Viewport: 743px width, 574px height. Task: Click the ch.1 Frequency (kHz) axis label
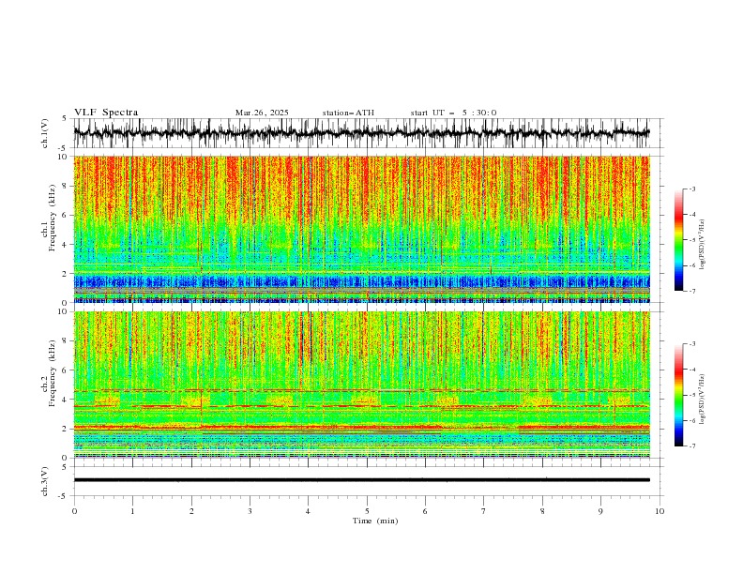pos(49,218)
